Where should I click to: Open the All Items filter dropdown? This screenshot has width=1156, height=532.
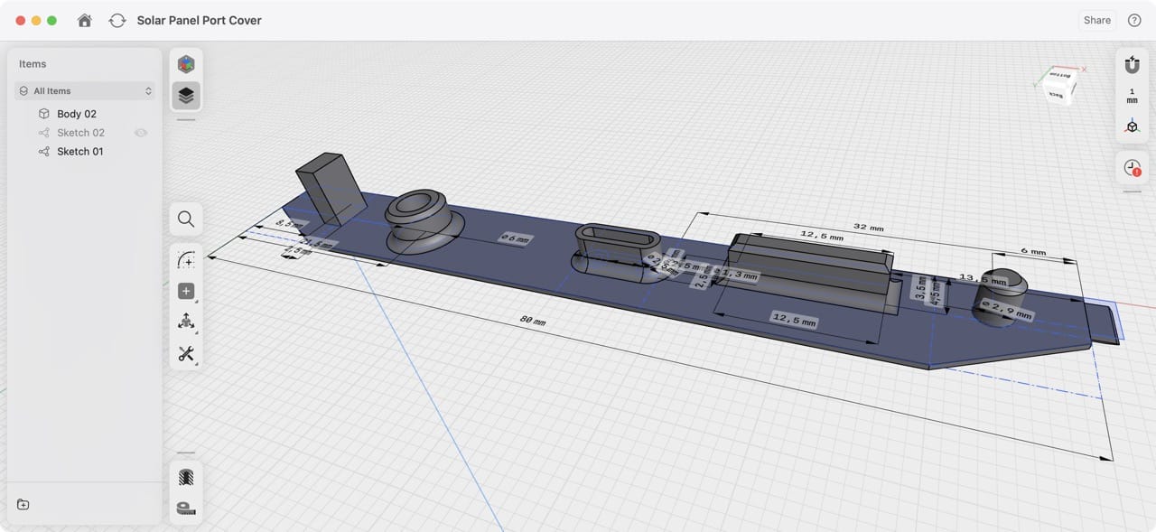point(85,91)
